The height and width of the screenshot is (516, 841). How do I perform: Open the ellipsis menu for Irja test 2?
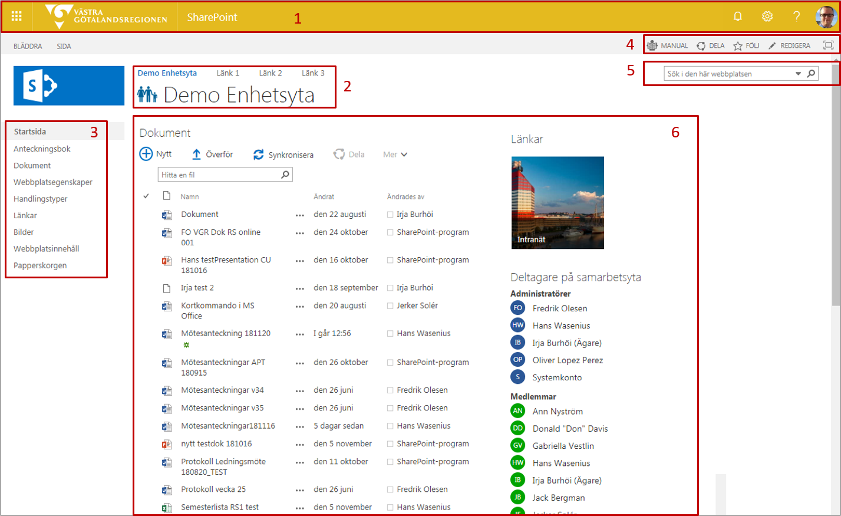[299, 288]
